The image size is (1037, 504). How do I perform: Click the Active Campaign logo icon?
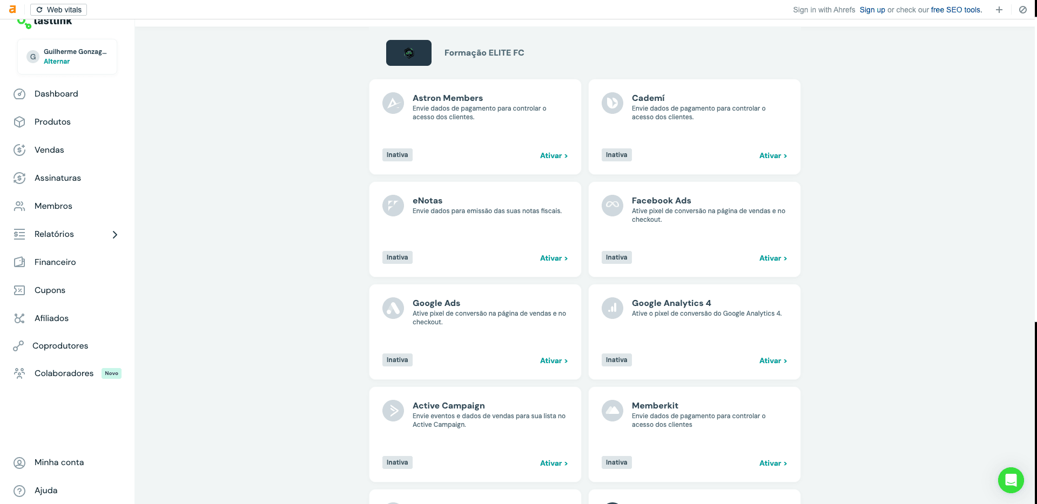393,411
